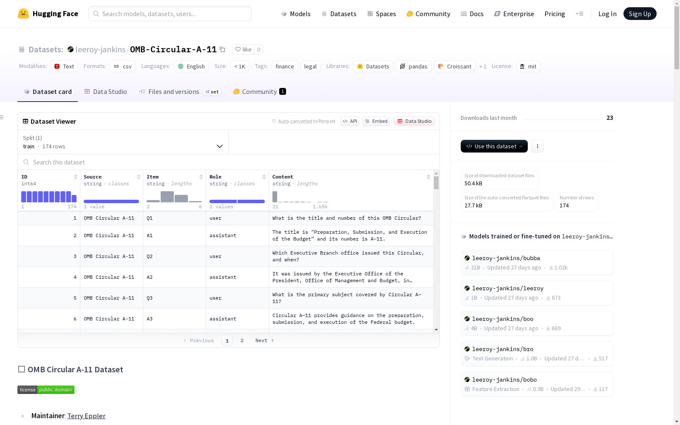Focus the top search models, datasets, users box
This screenshot has width=680, height=425.
pos(170,14)
